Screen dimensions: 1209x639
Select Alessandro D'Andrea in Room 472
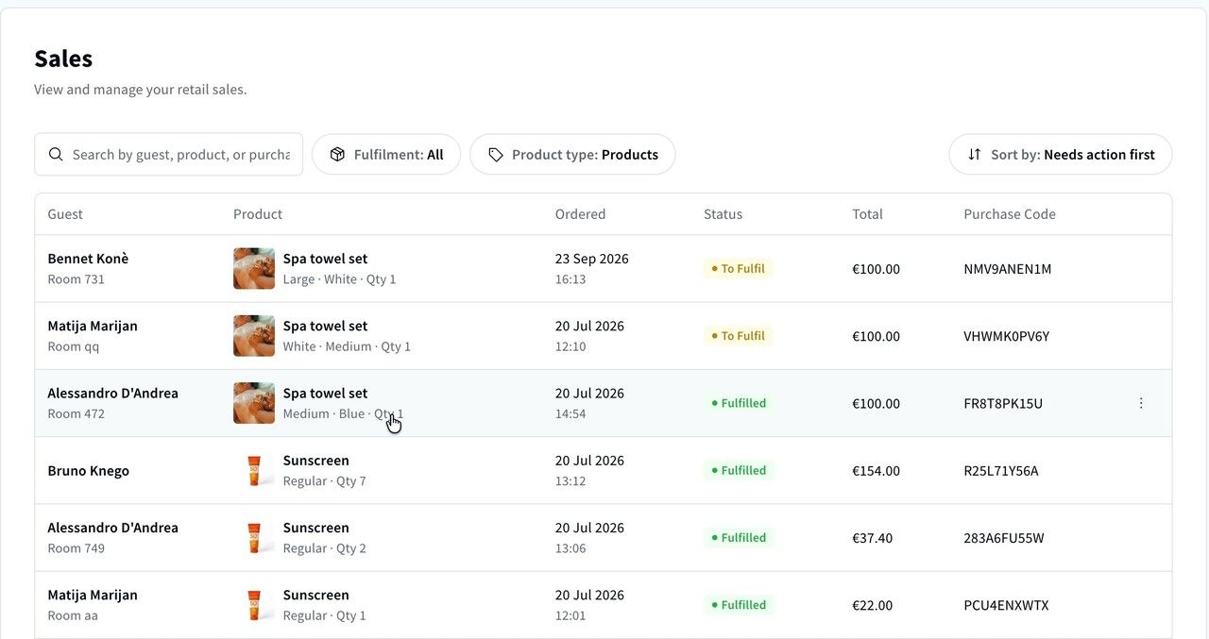pos(112,393)
